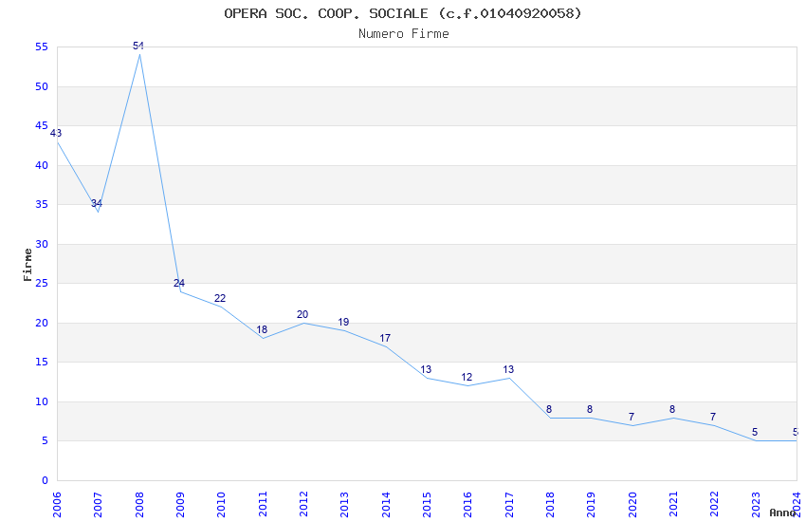Click y-axis tick value 30

click(42, 244)
